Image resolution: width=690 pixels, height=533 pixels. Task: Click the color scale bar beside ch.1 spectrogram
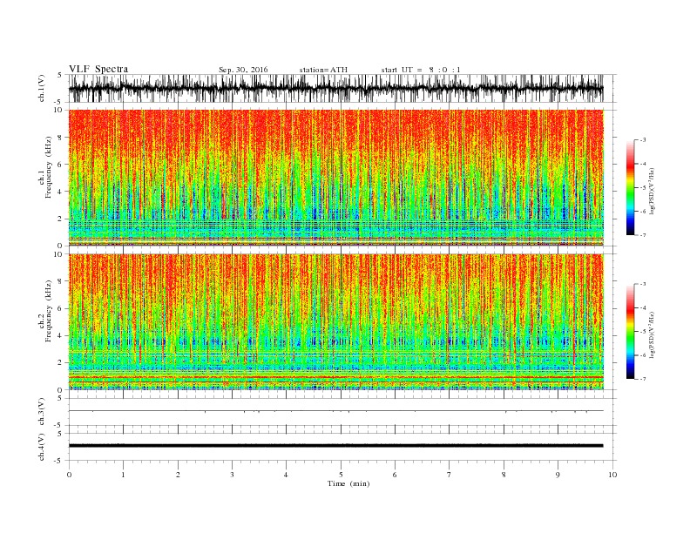630,187
